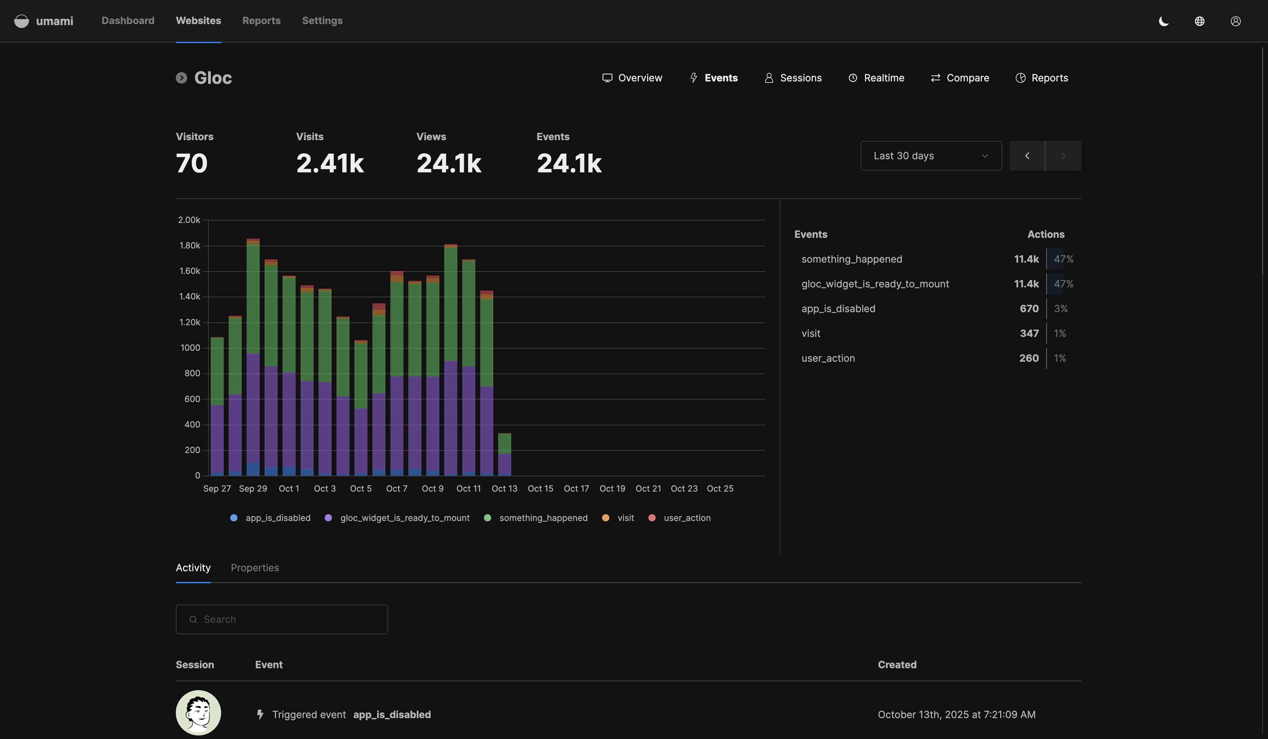Open the Dashboard nav item
The width and height of the screenshot is (1268, 739).
pyautogui.click(x=128, y=21)
